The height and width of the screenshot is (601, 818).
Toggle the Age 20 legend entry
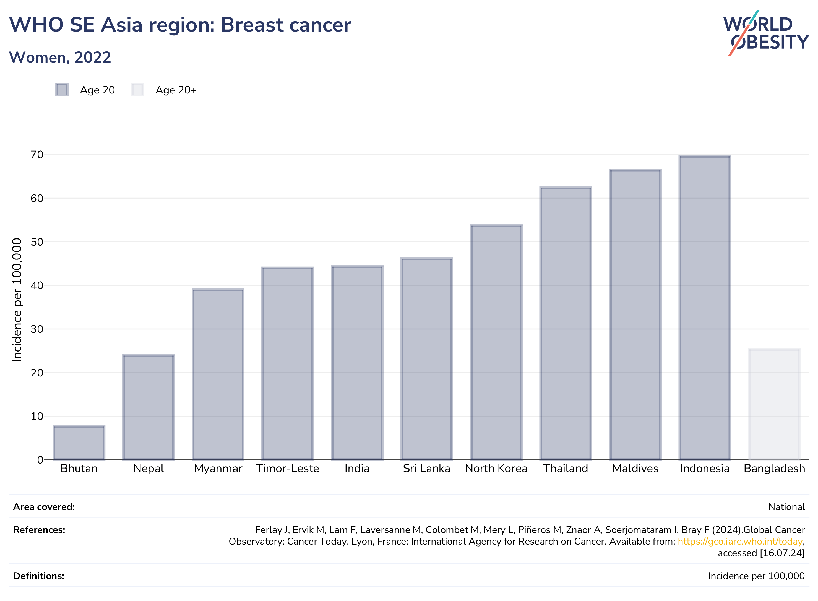pyautogui.click(x=85, y=90)
